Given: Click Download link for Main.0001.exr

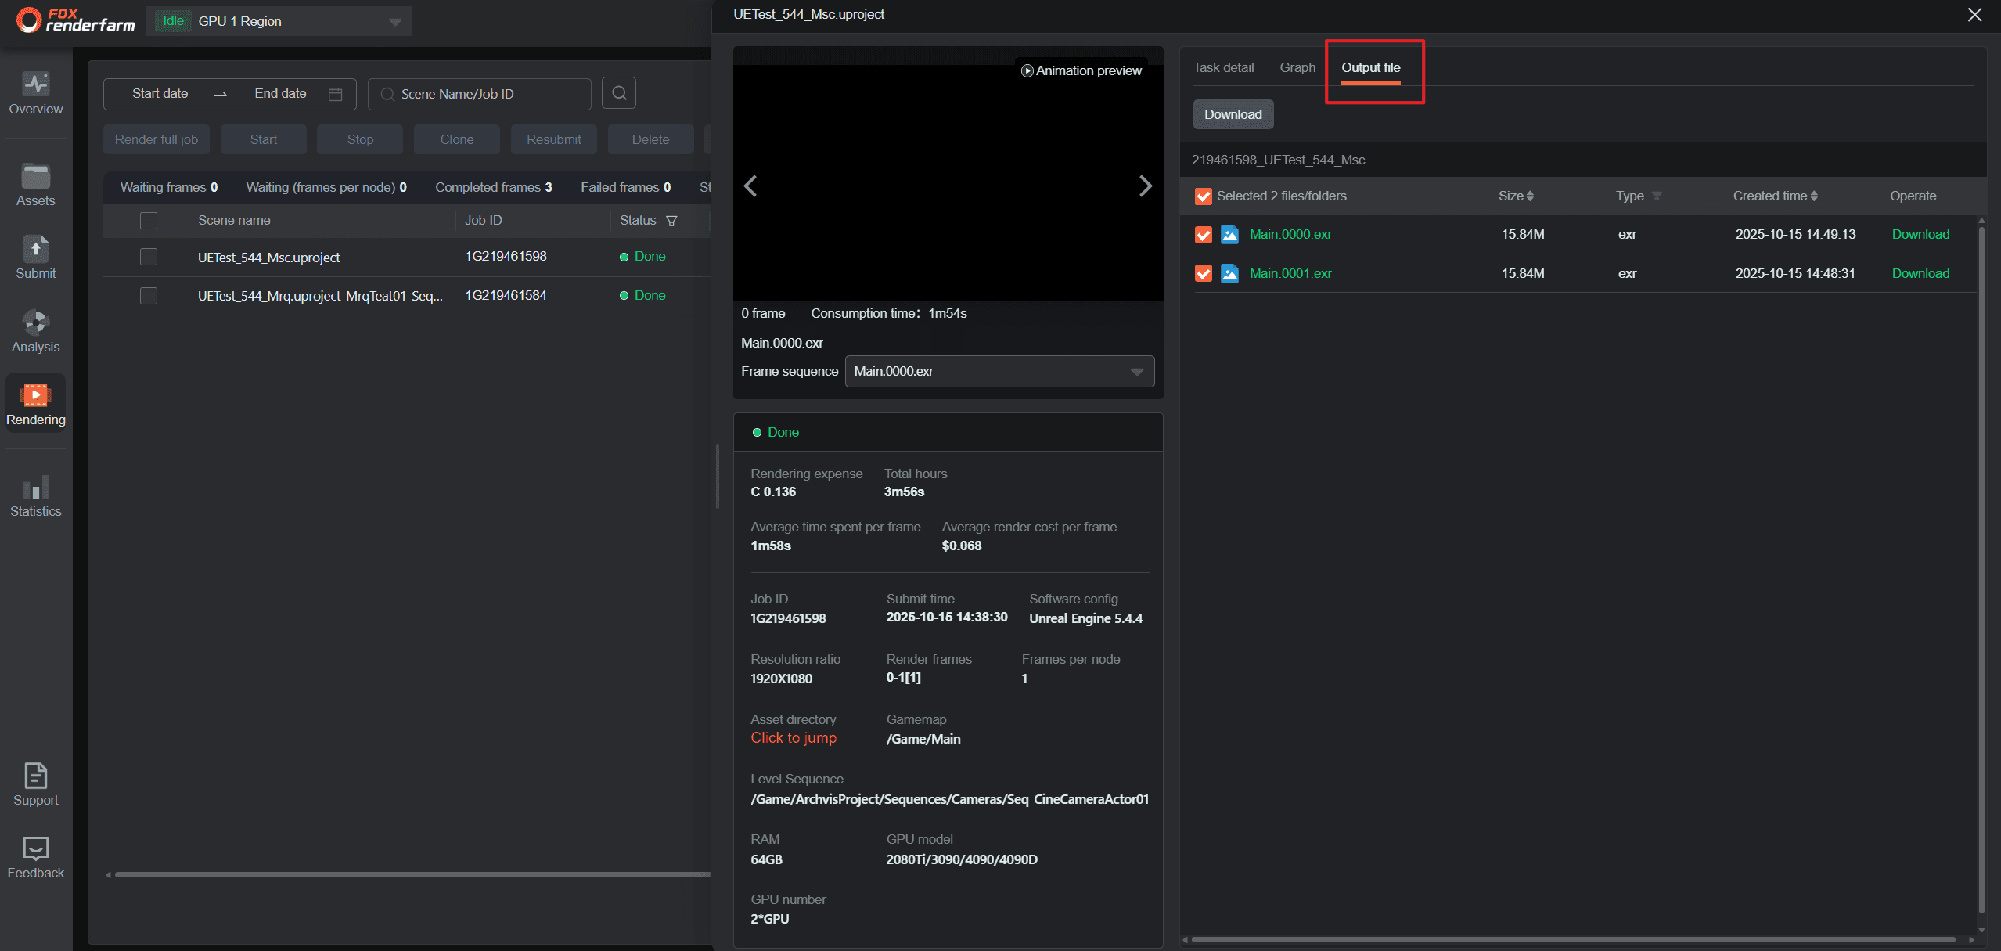Looking at the screenshot, I should coord(1920,273).
